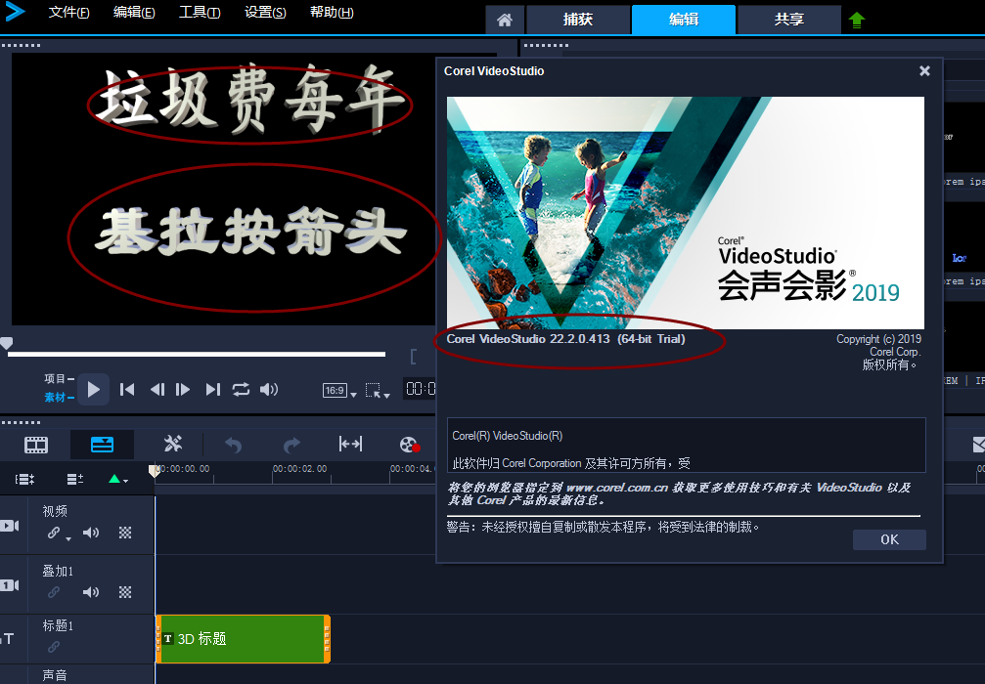Show all visible tracks icon
The width and height of the screenshot is (985, 684).
click(24, 480)
